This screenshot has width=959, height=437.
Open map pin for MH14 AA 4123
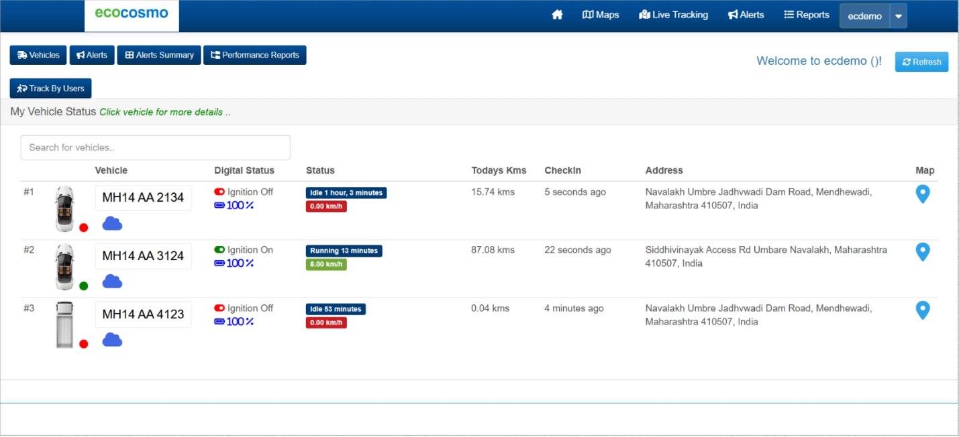pyautogui.click(x=923, y=310)
